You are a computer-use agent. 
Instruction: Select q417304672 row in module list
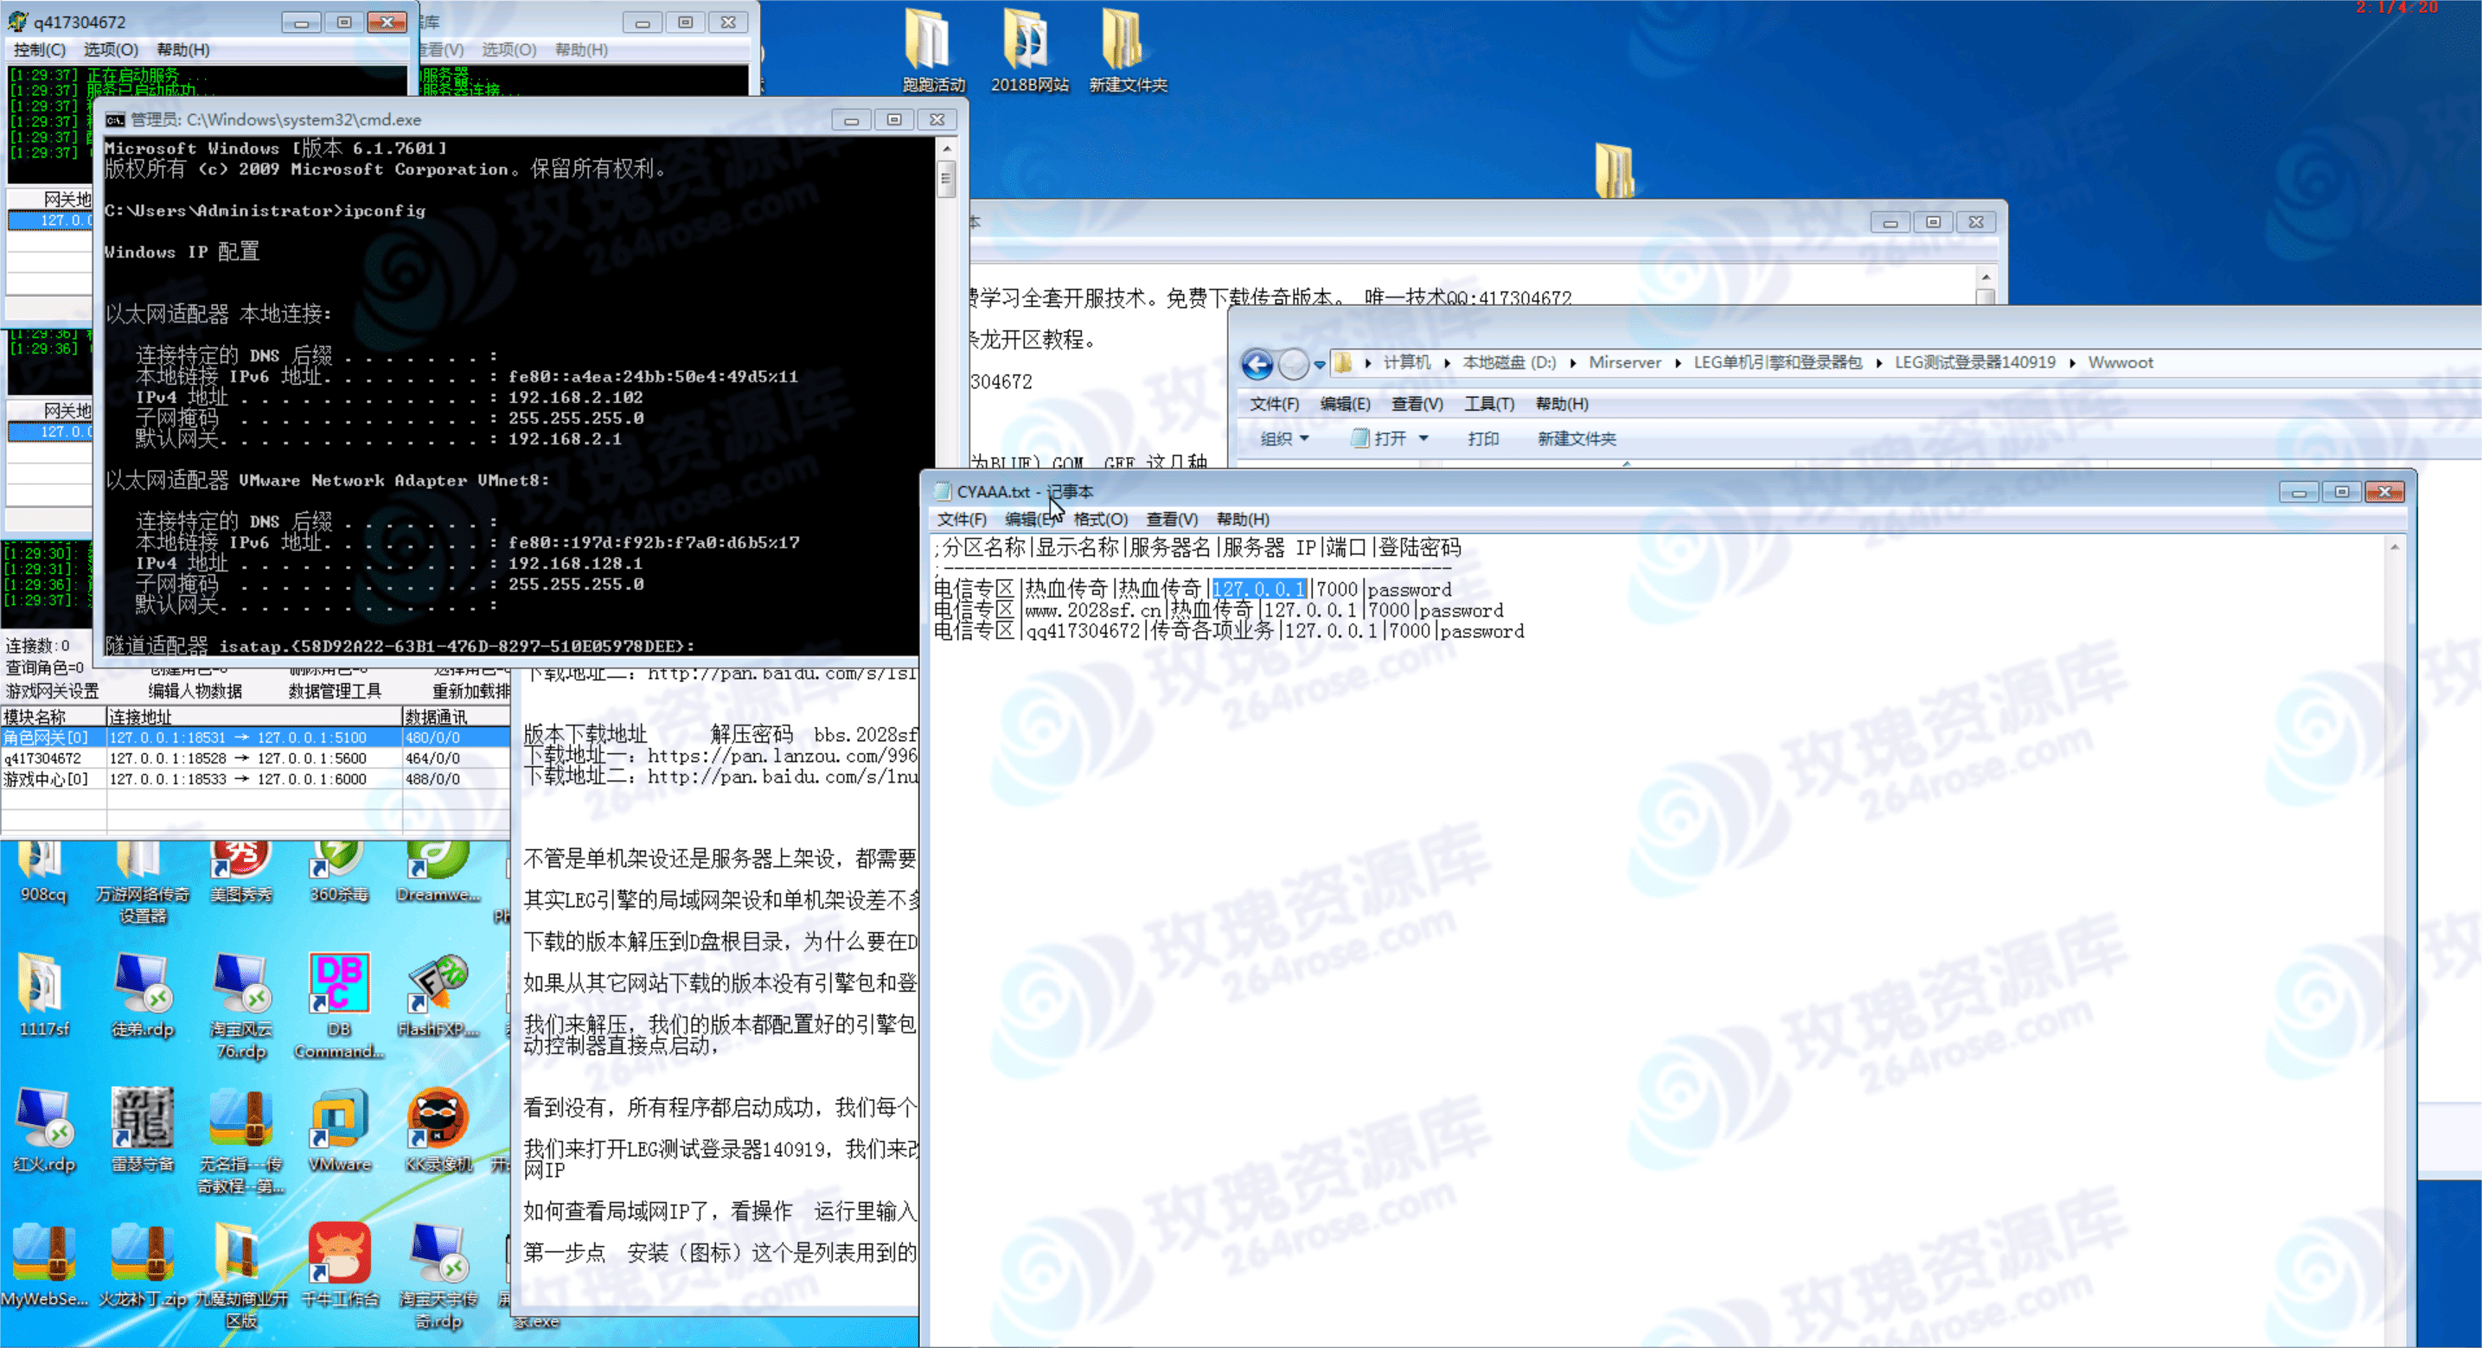(x=255, y=758)
